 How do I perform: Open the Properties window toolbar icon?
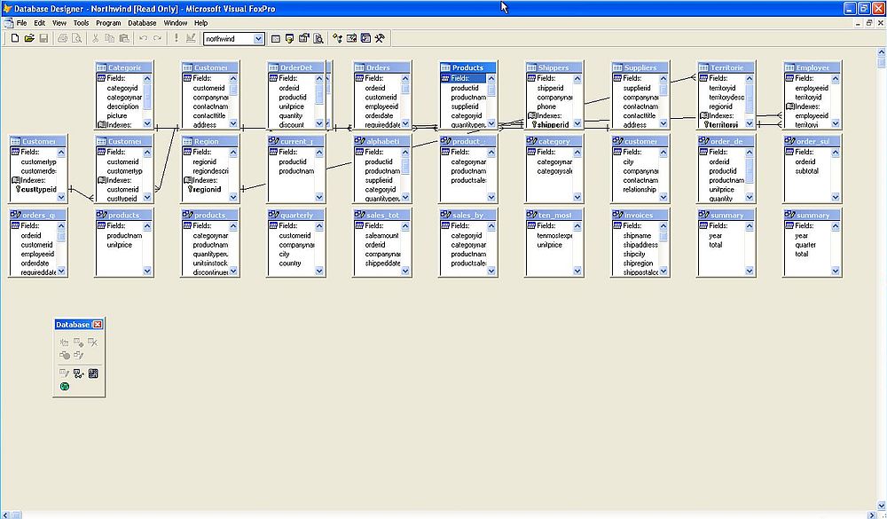tap(304, 38)
